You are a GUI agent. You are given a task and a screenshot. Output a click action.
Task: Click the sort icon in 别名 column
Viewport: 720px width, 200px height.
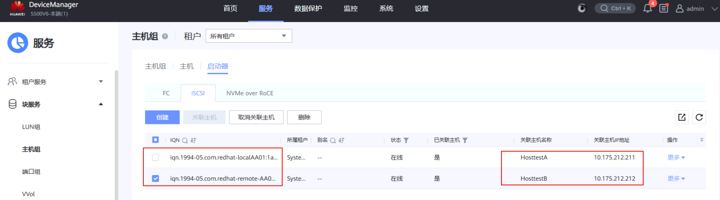[x=341, y=140]
